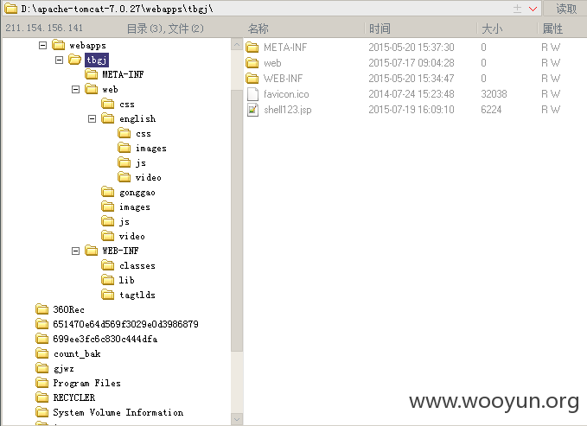Click the 360Rec folder icon
Image resolution: width=587 pixels, height=426 pixels.
(41, 309)
